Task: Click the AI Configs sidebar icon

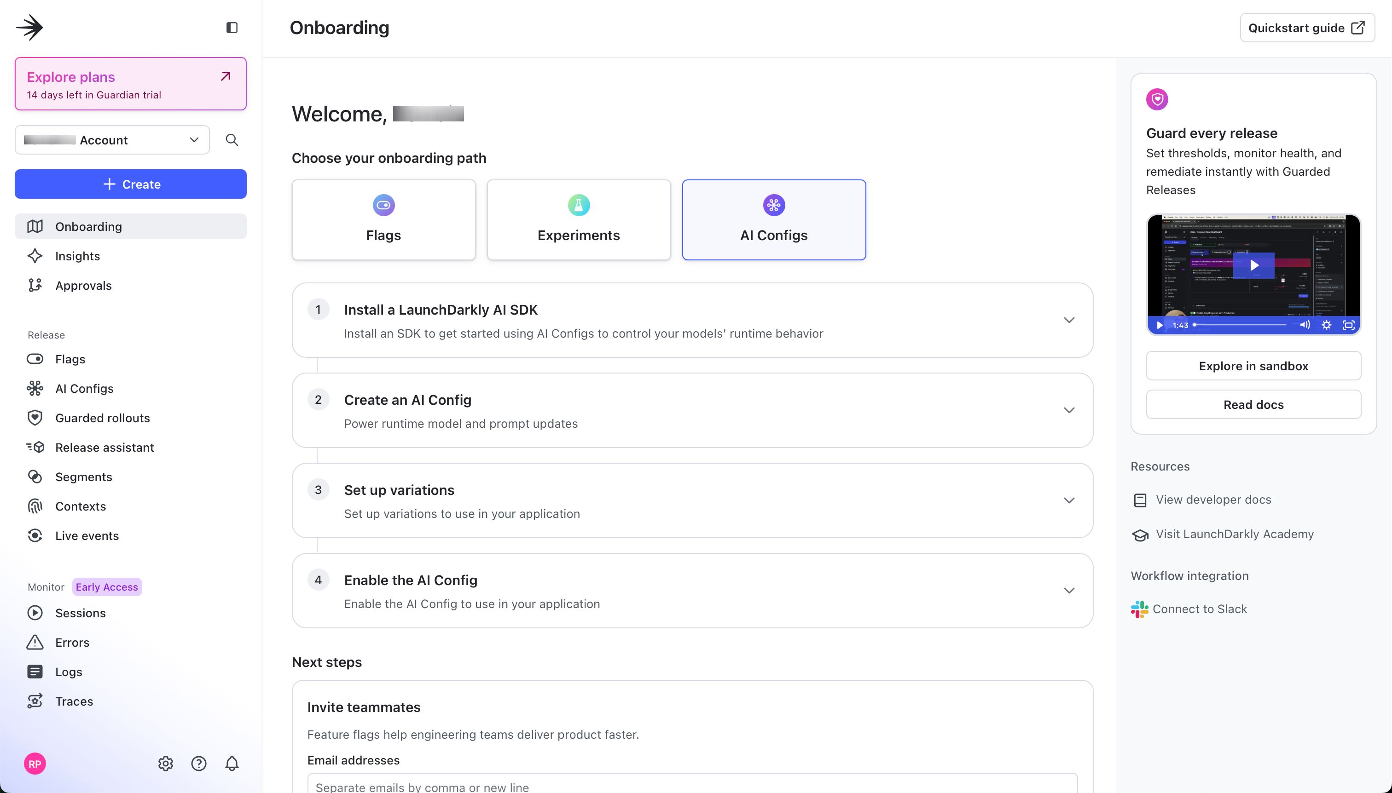Action: point(35,388)
